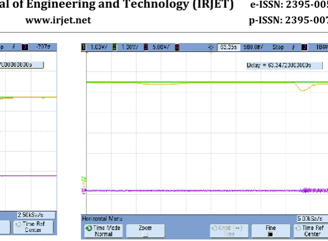Click trigger source 3 icon in right scope
This screenshot has width=328, height=241.
[305, 47]
